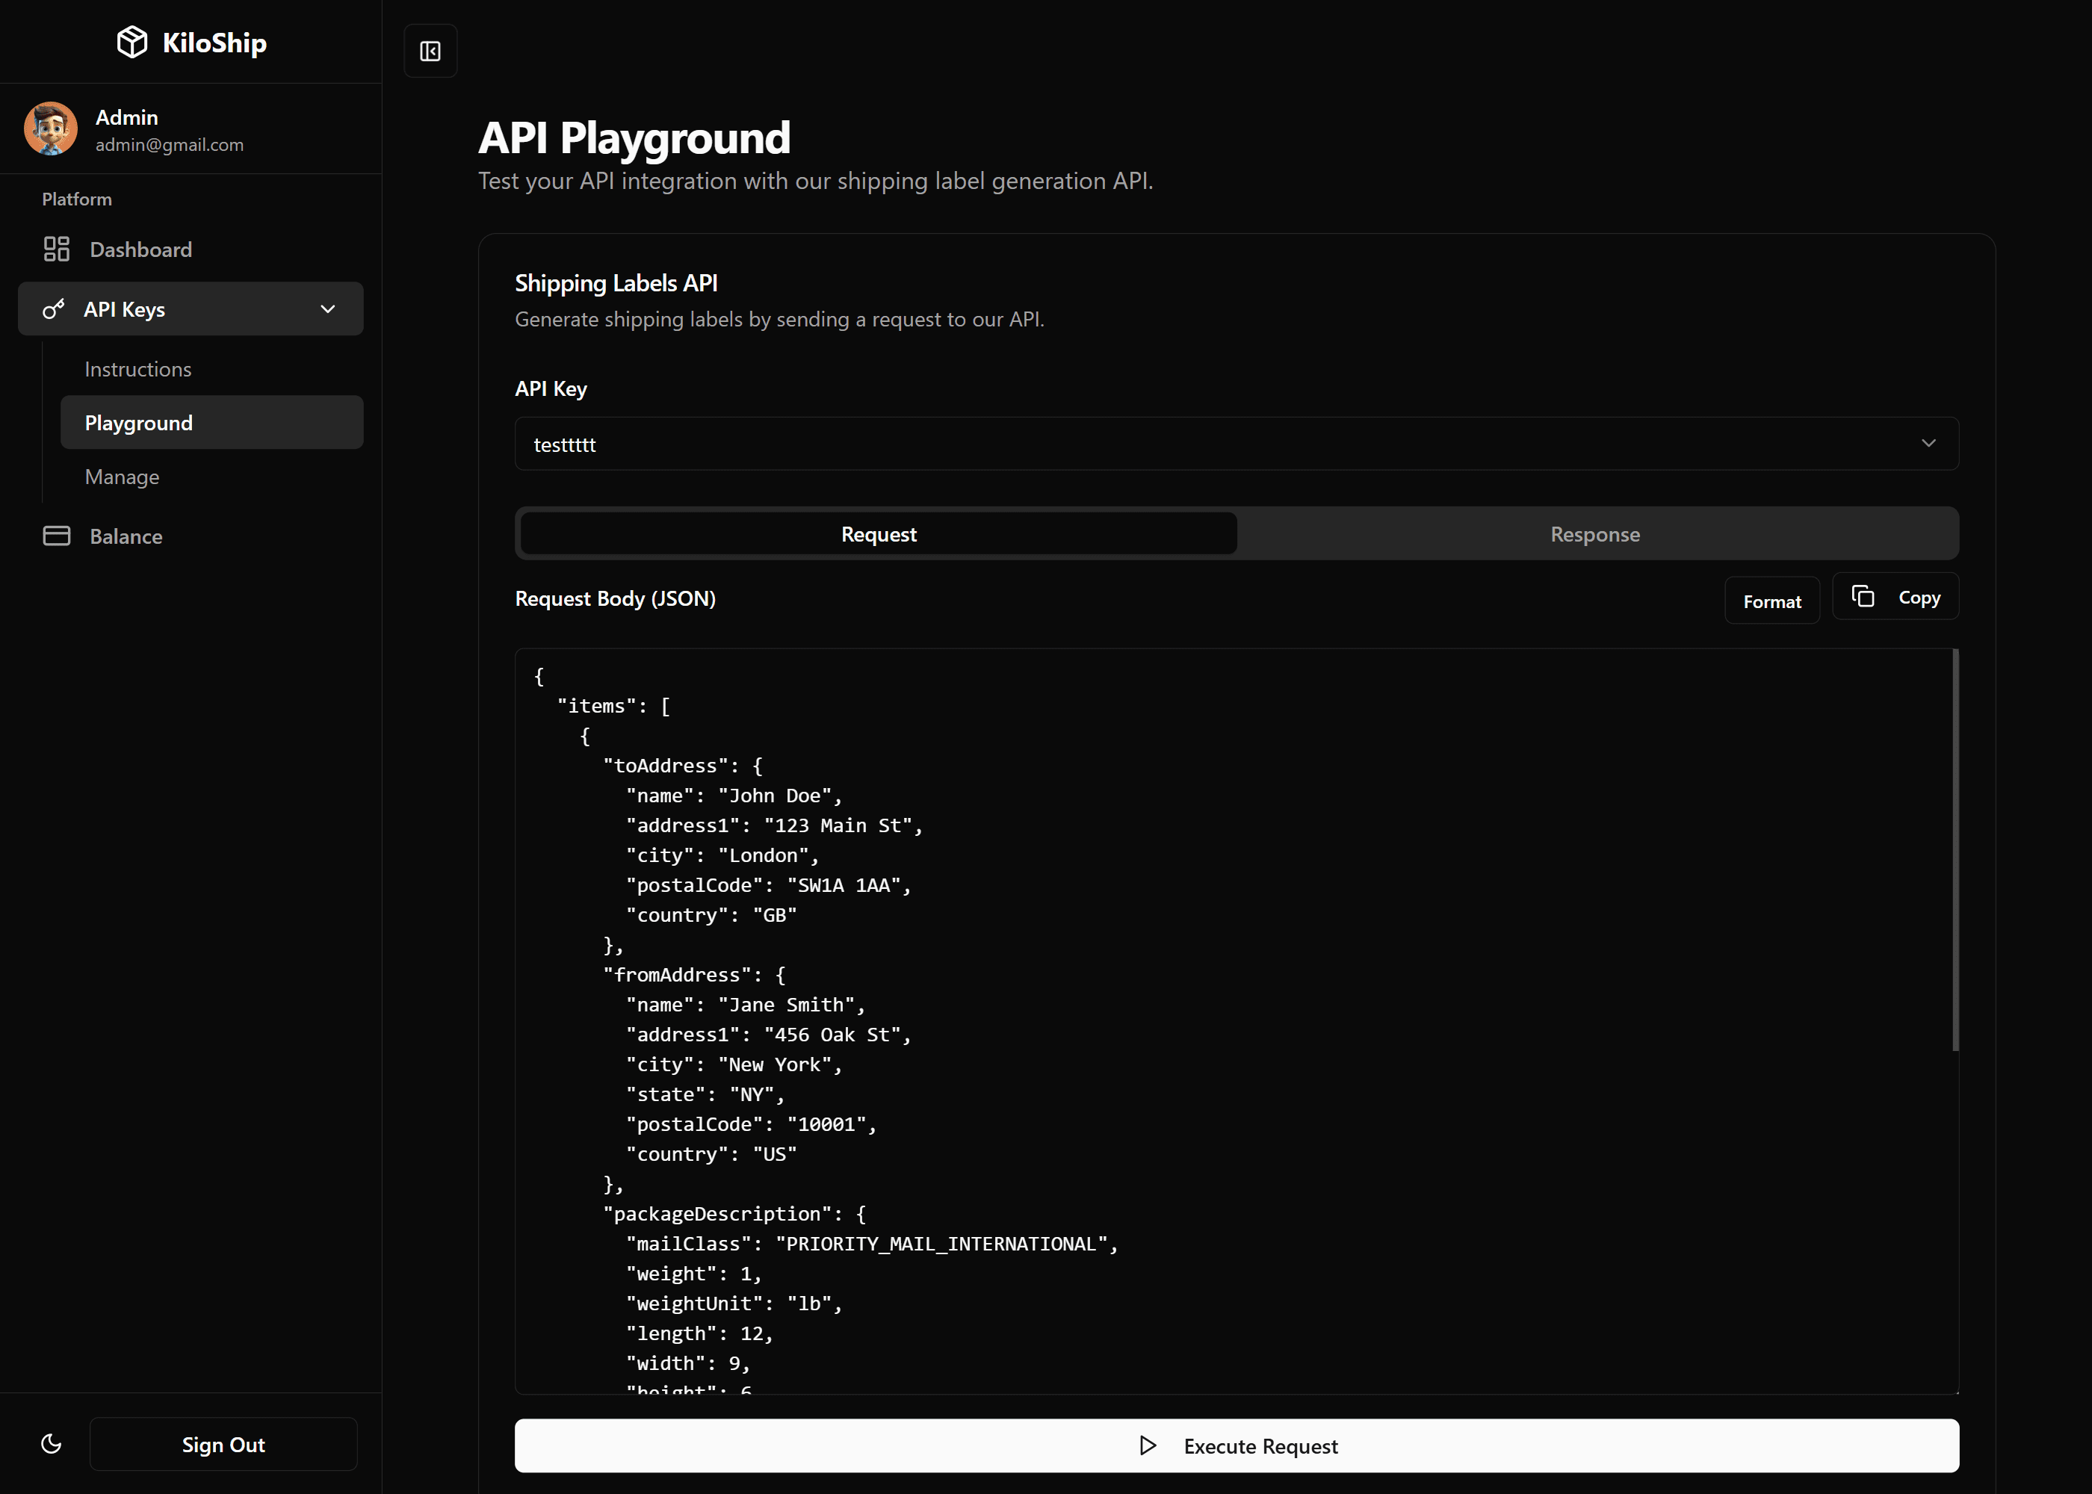
Task: Open the Instructions page
Action: (138, 369)
